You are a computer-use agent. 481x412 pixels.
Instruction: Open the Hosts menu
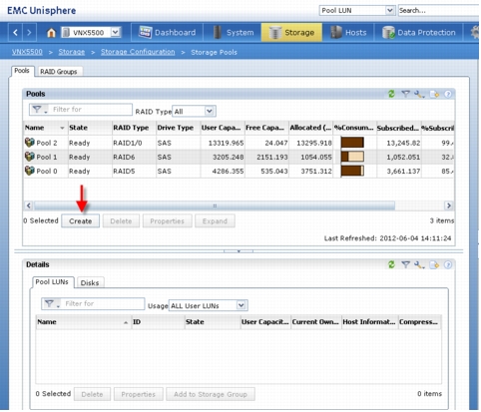348,33
